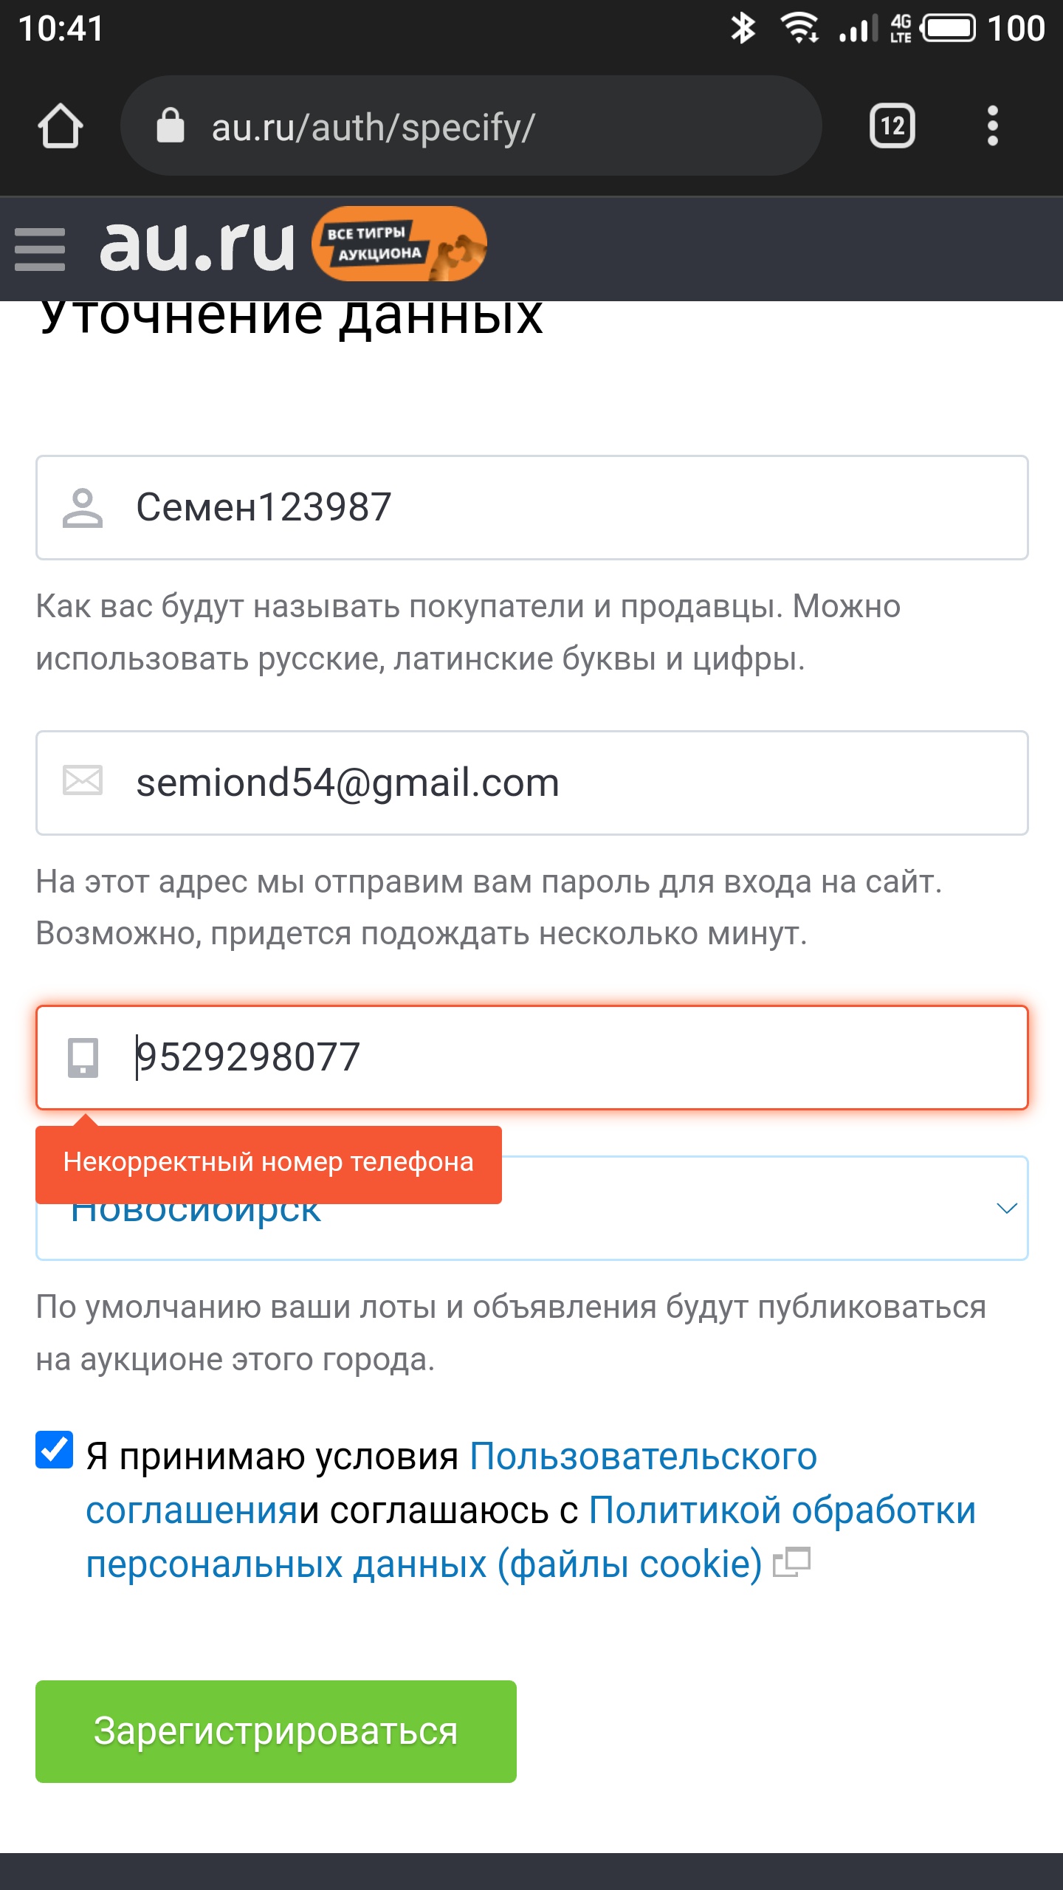
Task: Tap the orange tiger auction banner
Action: 399,244
